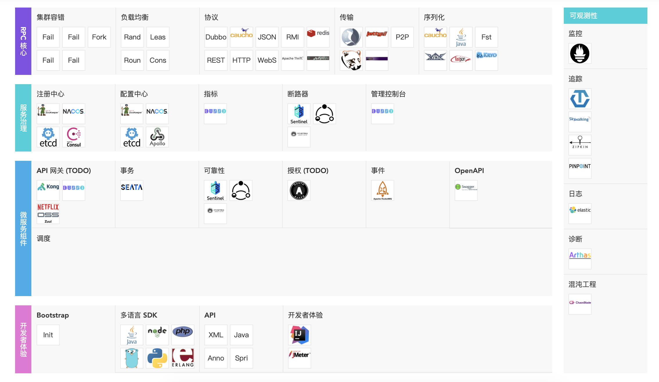Select the Roun load balancing tile

pyautogui.click(x=132, y=60)
